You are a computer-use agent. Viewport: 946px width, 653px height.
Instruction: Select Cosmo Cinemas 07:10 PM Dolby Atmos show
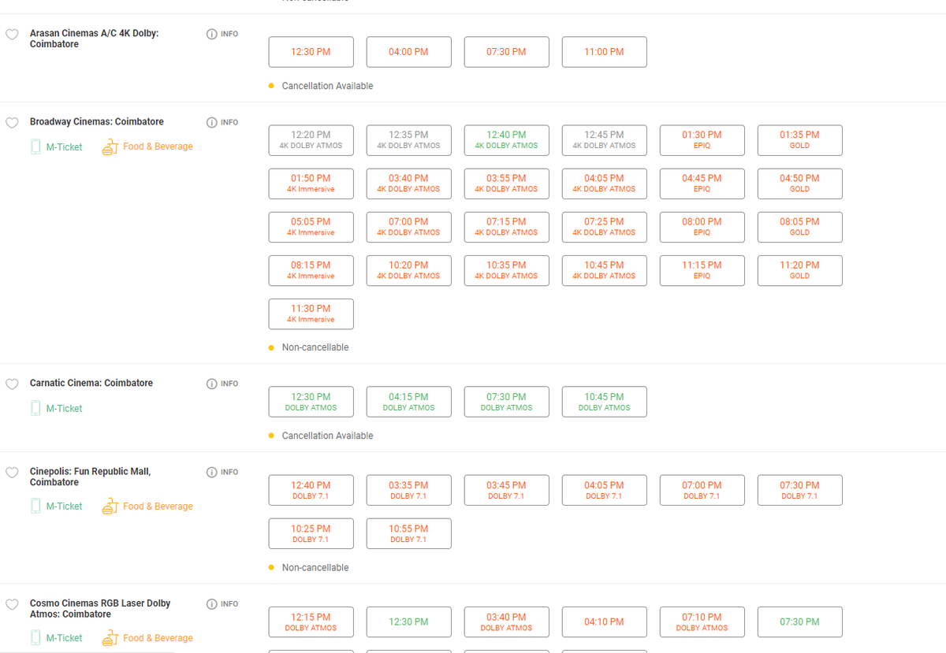coord(702,621)
